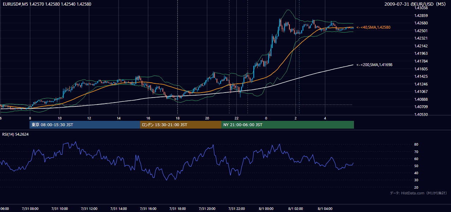Click RSI scale level 60
The image size is (451, 212).
tap(416, 159)
